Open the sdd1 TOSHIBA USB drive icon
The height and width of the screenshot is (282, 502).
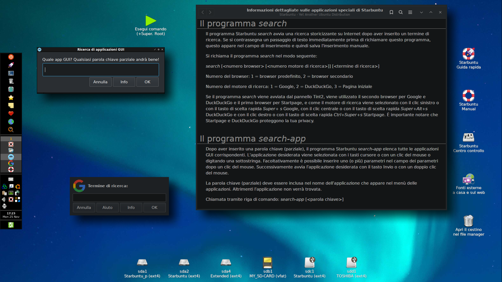tap(351, 262)
